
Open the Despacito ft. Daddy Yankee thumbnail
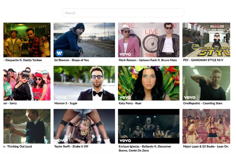pyautogui.click(x=27, y=40)
